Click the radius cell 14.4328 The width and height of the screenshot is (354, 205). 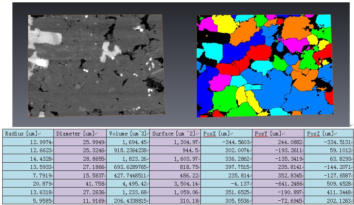(28, 159)
